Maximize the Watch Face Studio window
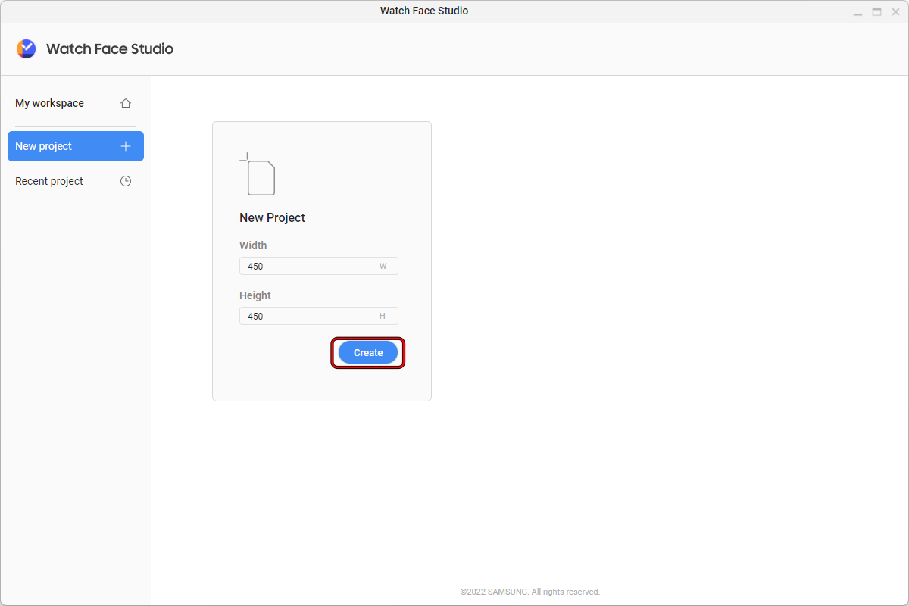This screenshot has width=909, height=606. (x=876, y=11)
